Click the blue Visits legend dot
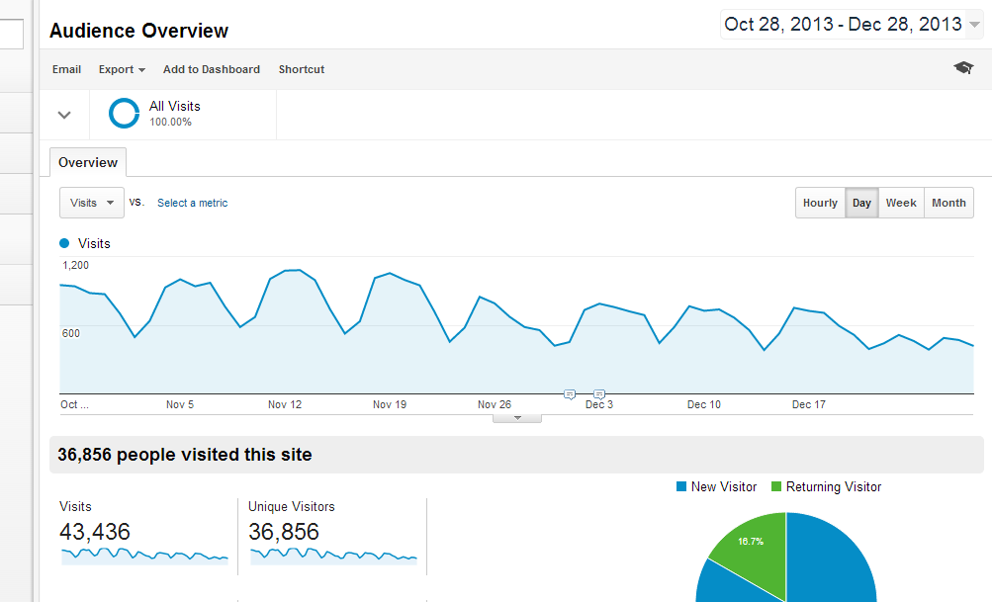This screenshot has height=602, width=992. [x=64, y=243]
